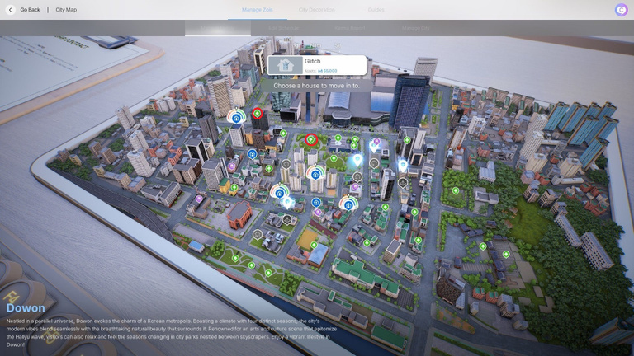Click the Go Back text button
The width and height of the screenshot is (634, 356).
30,10
